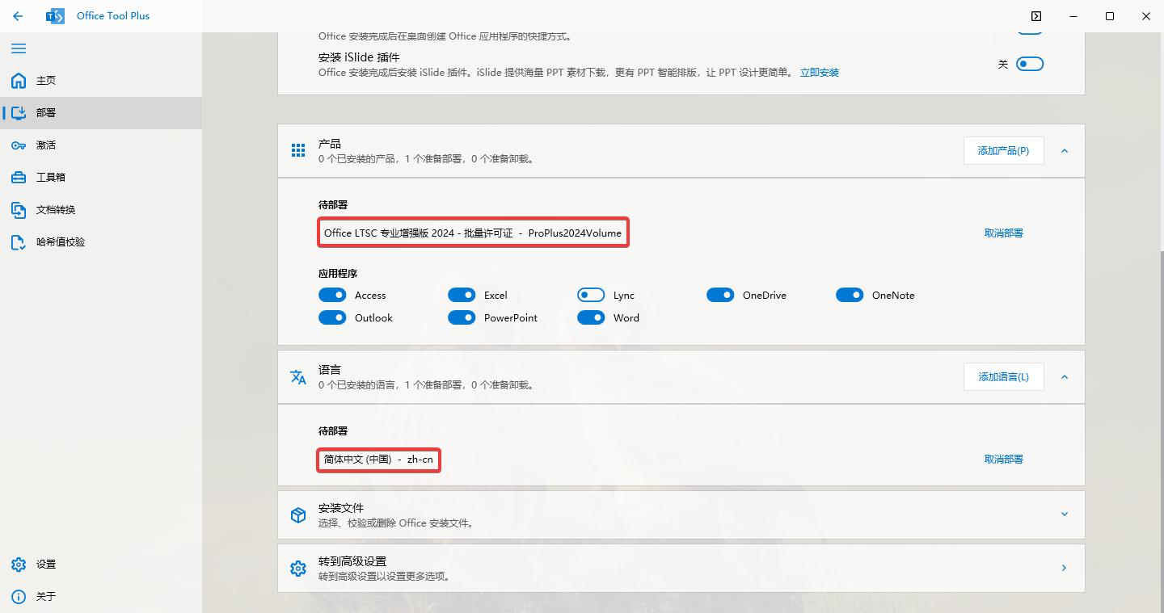The image size is (1164, 613).
Task: Collapse the sidebar with hamburger button
Action: pyautogui.click(x=19, y=48)
